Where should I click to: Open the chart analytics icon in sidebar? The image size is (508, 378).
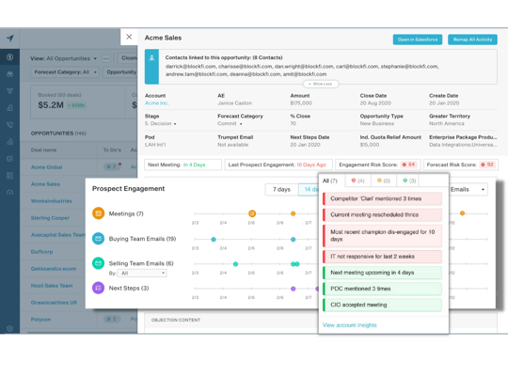pyautogui.click(x=9, y=142)
